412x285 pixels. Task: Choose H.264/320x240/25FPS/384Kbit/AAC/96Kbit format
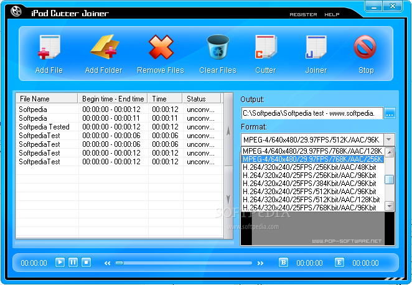point(312,184)
